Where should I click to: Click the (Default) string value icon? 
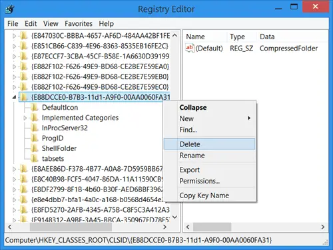point(190,48)
